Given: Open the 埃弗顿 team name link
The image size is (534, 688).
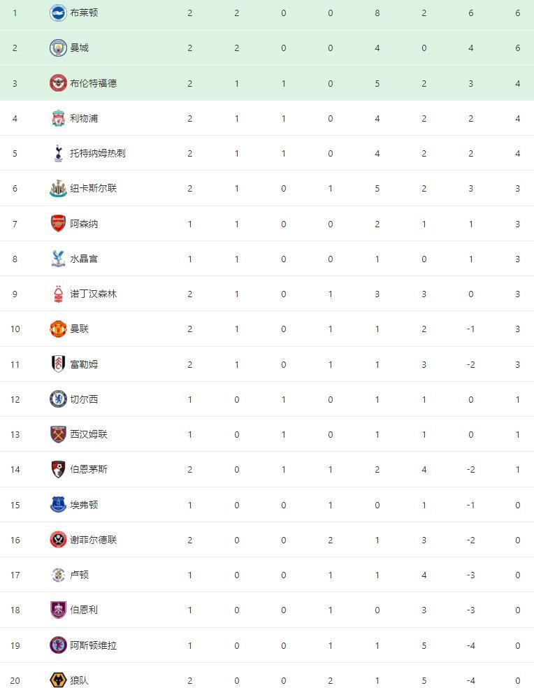Looking at the screenshot, I should pyautogui.click(x=84, y=505).
